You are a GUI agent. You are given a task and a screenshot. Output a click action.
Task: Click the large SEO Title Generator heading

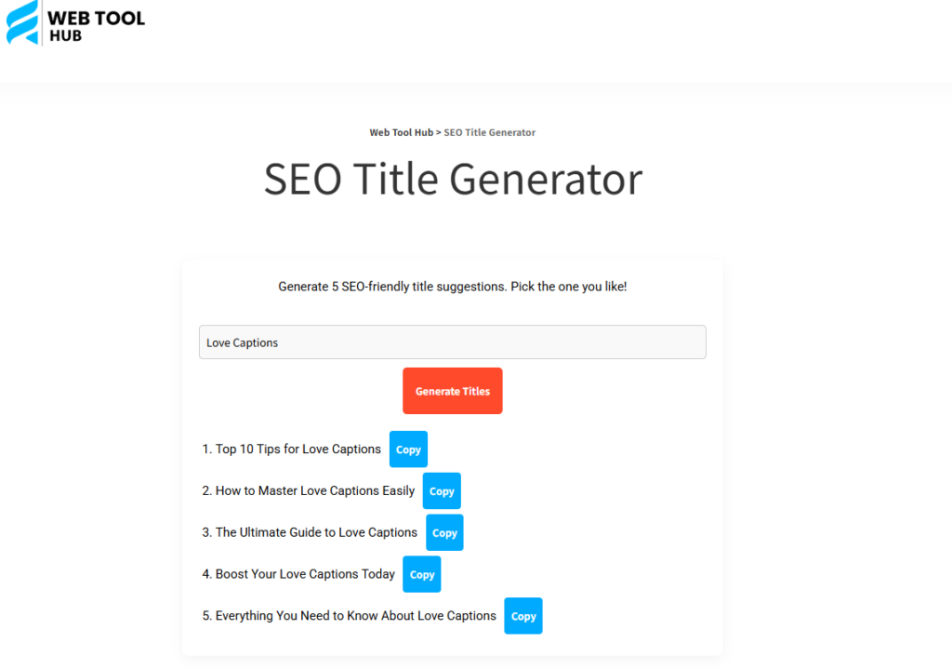[x=453, y=179]
